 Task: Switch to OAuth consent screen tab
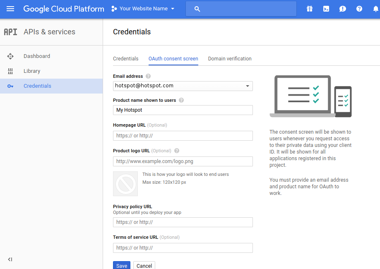point(173,59)
